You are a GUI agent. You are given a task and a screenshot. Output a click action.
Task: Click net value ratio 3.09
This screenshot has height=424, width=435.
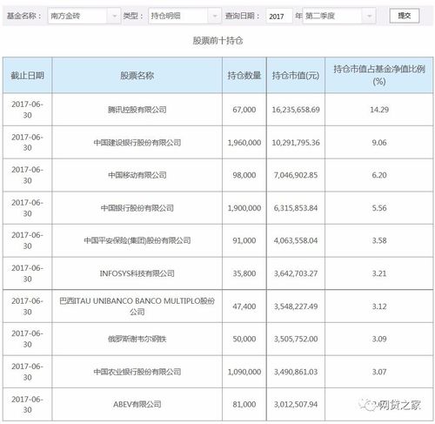click(x=379, y=339)
